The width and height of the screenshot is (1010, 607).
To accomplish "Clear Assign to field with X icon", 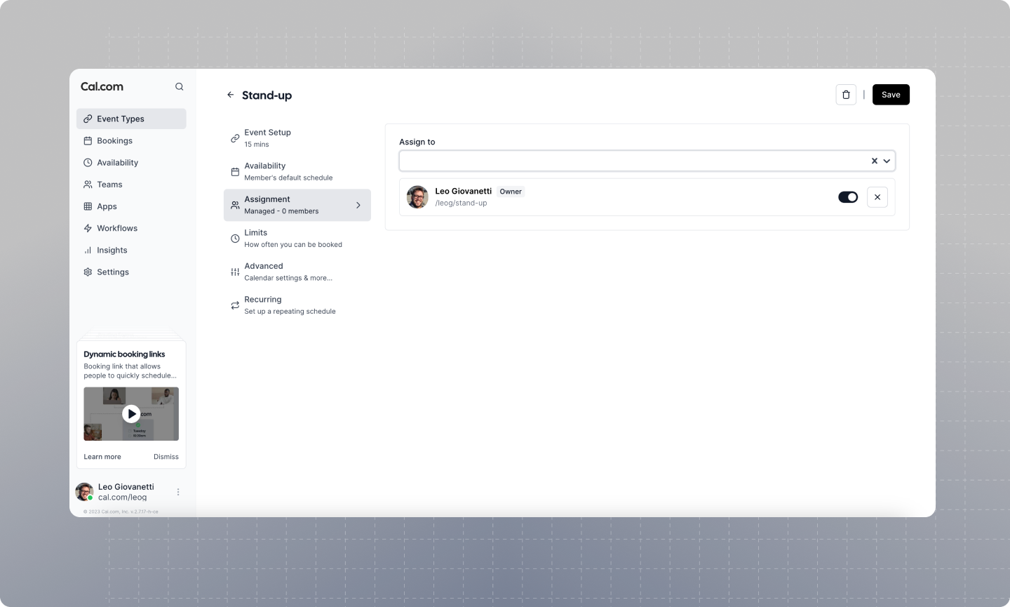I will (875, 161).
